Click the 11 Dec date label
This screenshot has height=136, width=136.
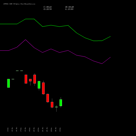coord(8,129)
